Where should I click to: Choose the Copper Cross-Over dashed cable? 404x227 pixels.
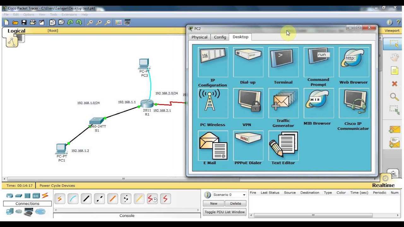(x=99, y=199)
